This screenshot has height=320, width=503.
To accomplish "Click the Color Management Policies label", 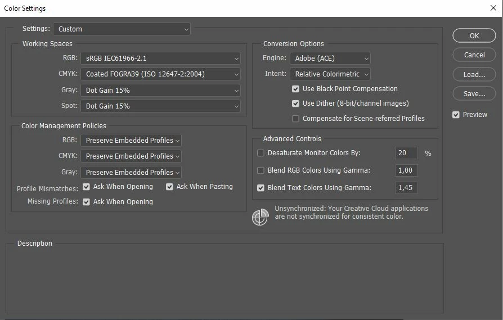I will (x=64, y=125).
